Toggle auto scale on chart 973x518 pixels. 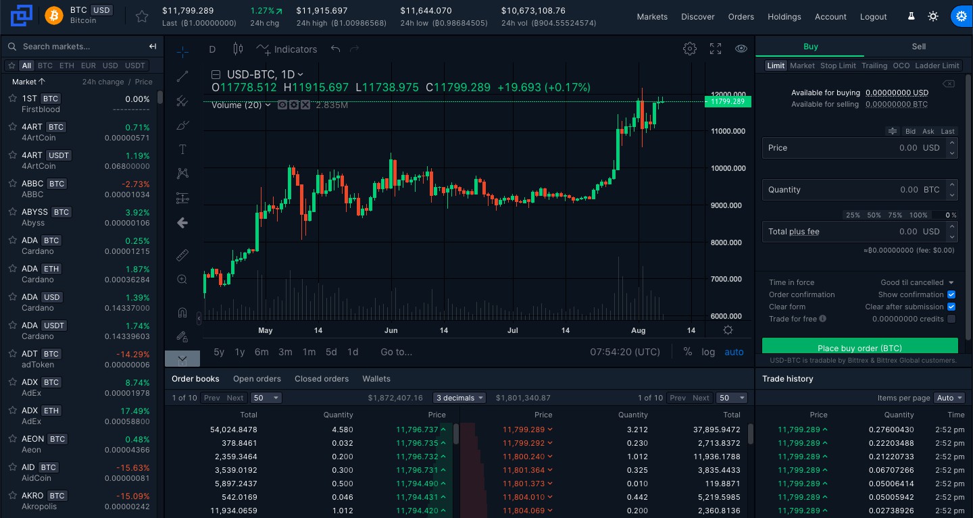[x=734, y=352]
